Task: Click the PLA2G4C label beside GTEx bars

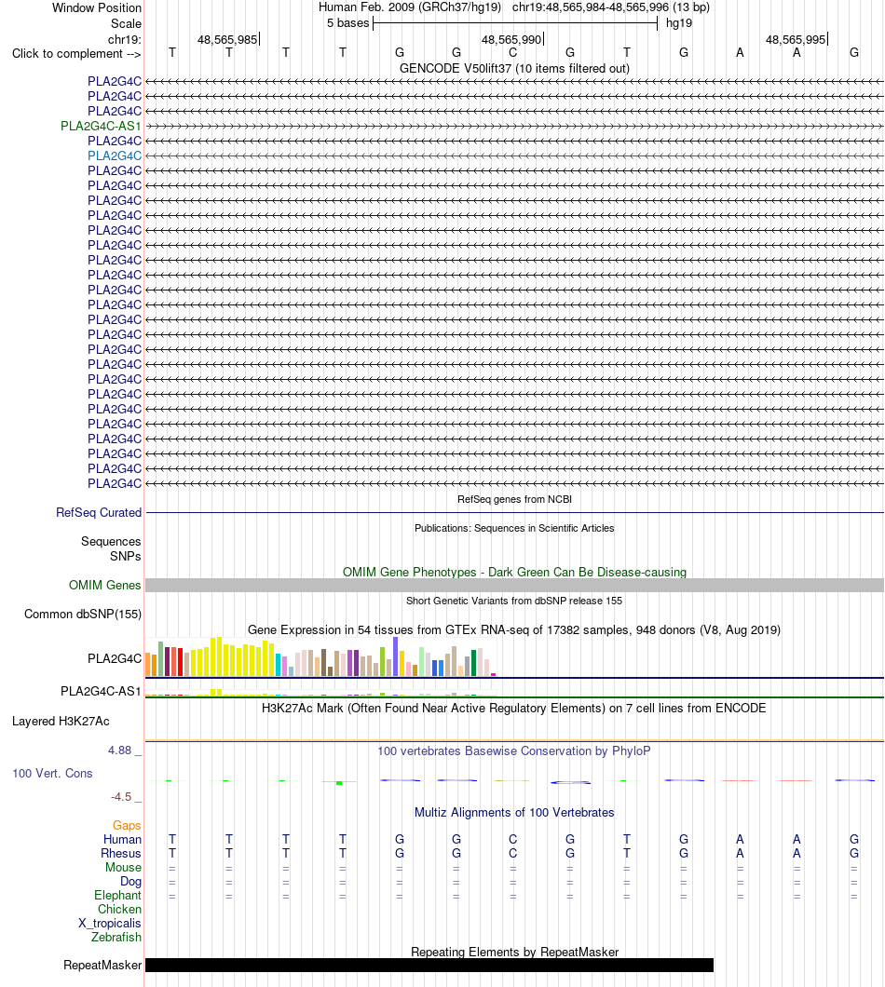Action: point(115,658)
